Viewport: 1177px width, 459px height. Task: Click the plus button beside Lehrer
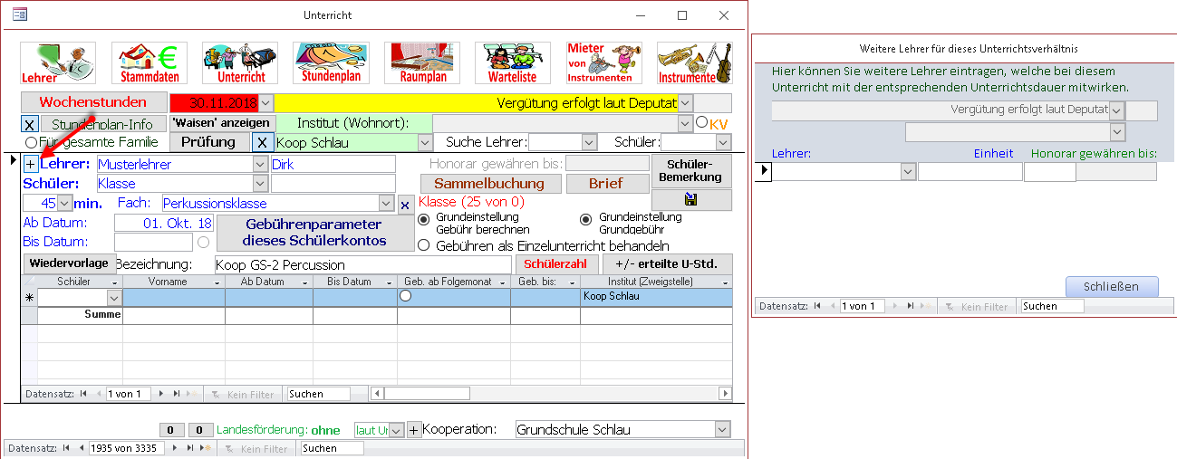tap(30, 164)
